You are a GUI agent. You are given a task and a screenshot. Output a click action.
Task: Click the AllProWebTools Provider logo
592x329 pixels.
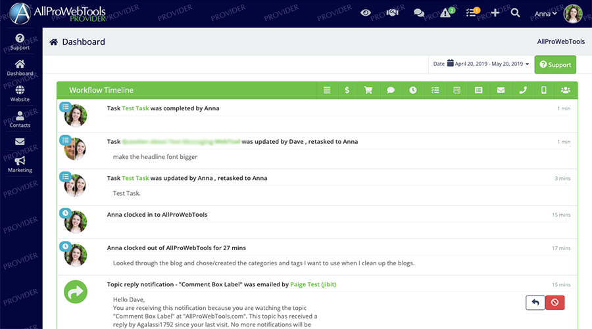pos(58,13)
